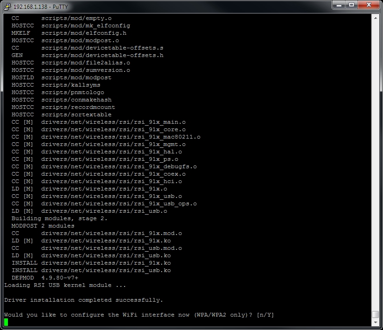Click the GEN line 'devicetable-offsets.h'

pyautogui.click(x=88, y=55)
